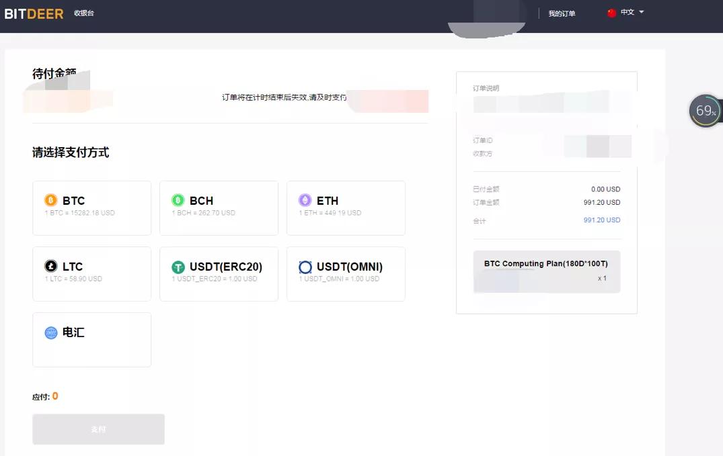Select BCH payment method card

pos(219,208)
